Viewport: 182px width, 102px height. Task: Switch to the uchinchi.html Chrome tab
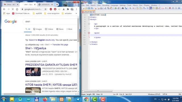tap(45, 5)
